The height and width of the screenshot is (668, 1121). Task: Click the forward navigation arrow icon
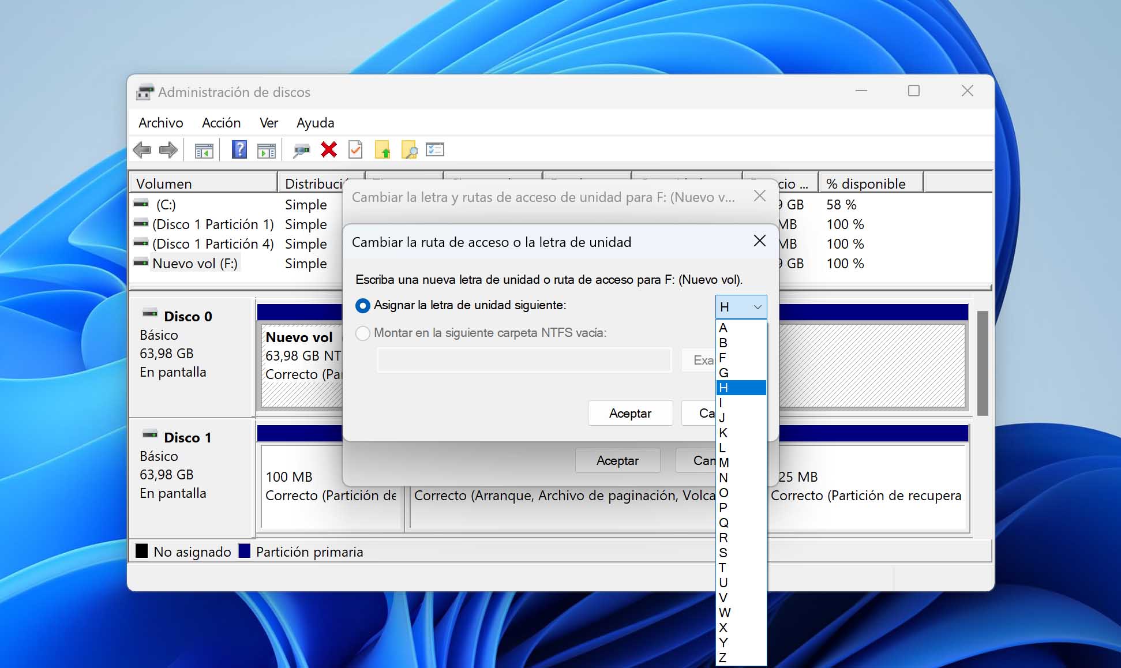pyautogui.click(x=167, y=149)
